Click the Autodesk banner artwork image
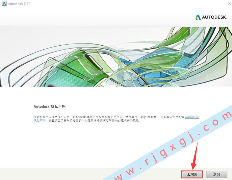 click(116, 57)
